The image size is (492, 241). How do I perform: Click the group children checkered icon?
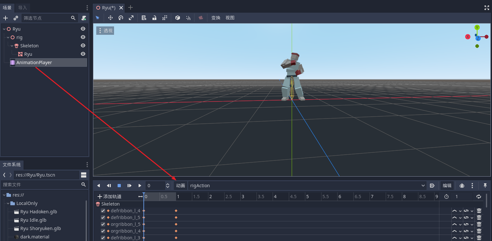[x=165, y=18]
